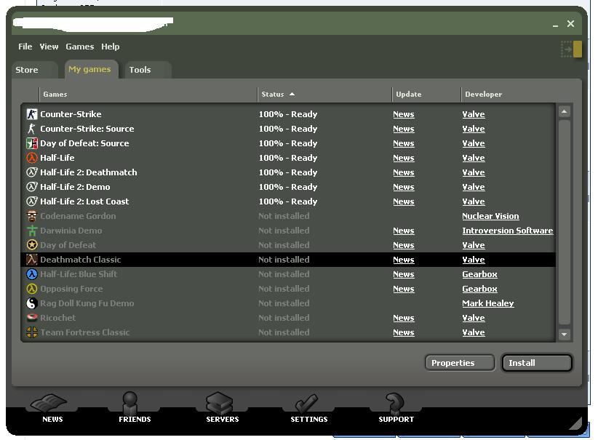The width and height of the screenshot is (598, 440).
Task: Open the Servers browser
Action: [223, 408]
